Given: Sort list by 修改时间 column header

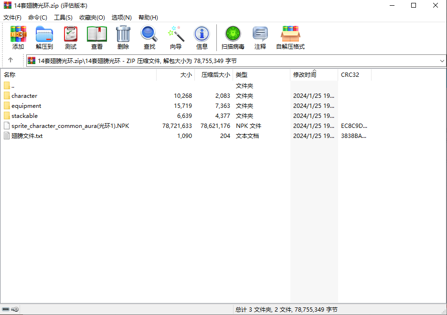Looking at the screenshot, I should (305, 75).
